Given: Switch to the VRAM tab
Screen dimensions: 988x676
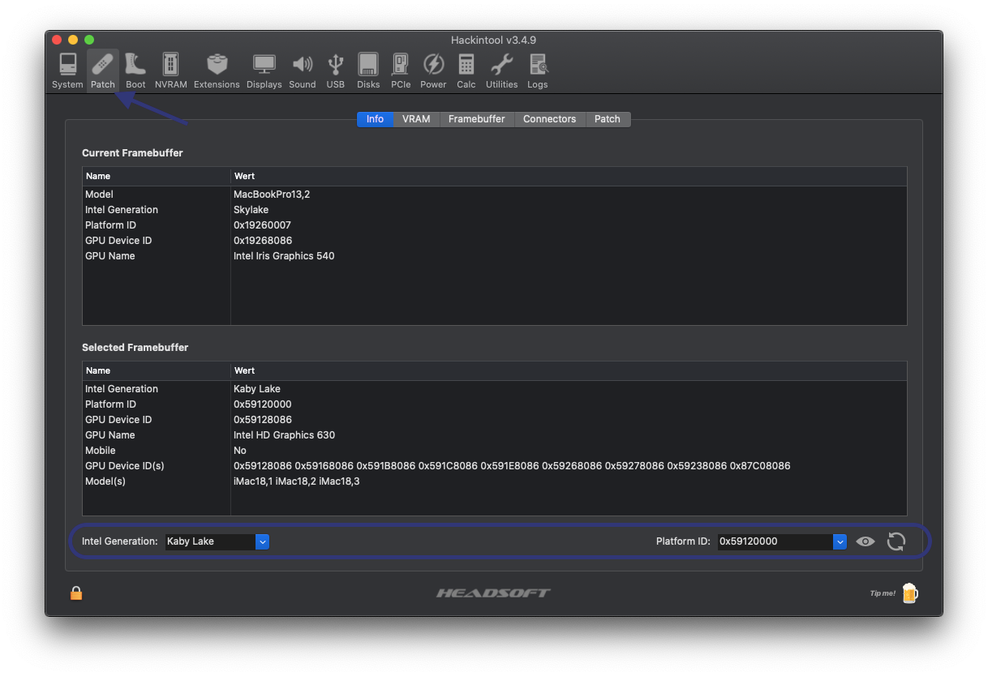Looking at the screenshot, I should (x=416, y=119).
